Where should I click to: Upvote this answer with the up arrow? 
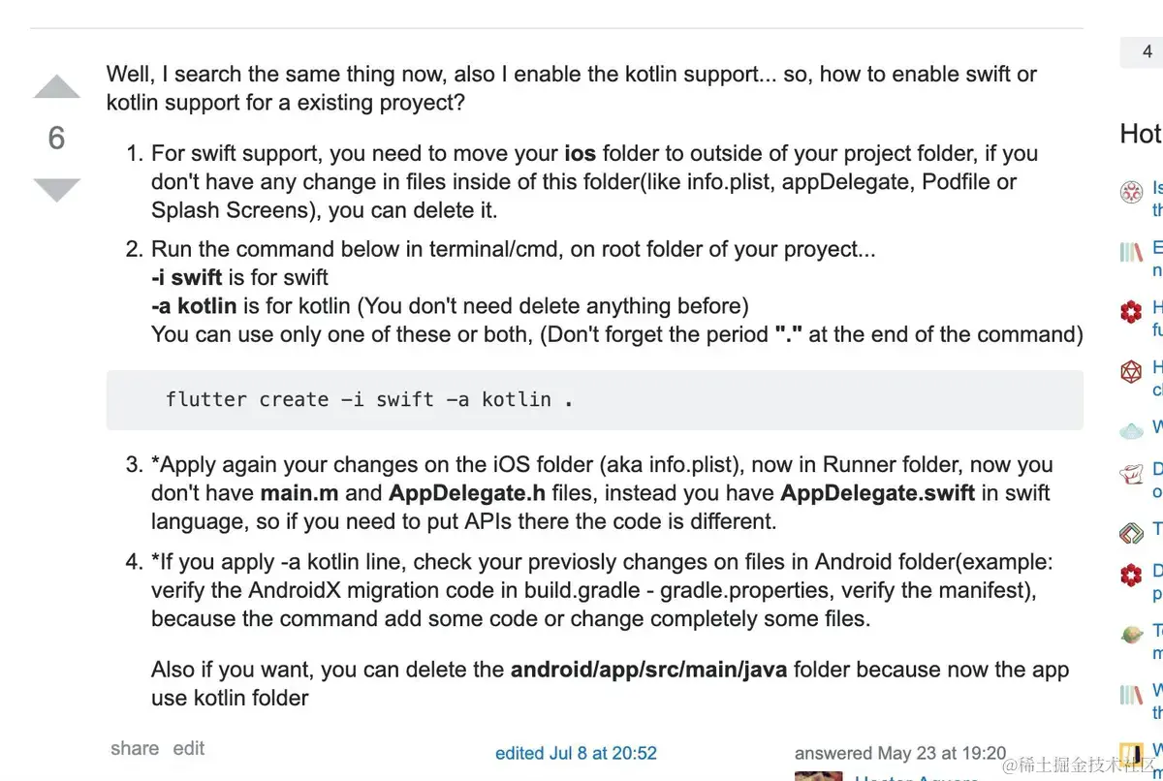click(57, 88)
